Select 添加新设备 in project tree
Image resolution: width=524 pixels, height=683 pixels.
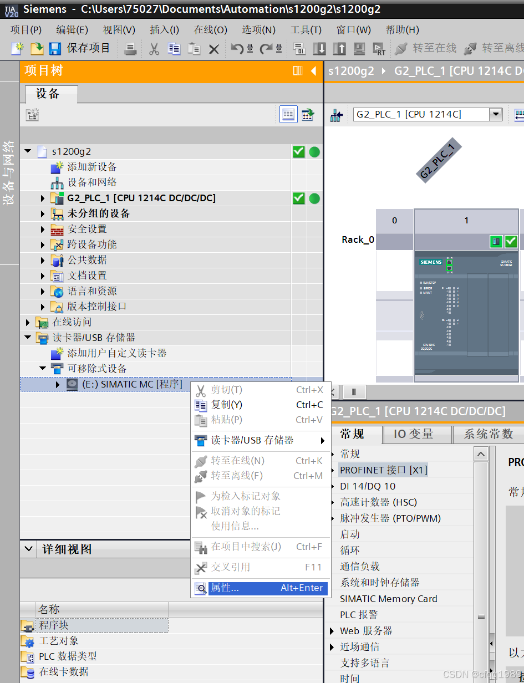click(92, 167)
